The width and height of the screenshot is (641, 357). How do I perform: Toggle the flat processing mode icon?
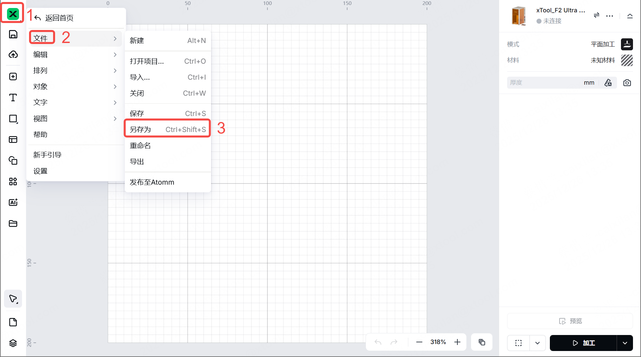tap(627, 44)
